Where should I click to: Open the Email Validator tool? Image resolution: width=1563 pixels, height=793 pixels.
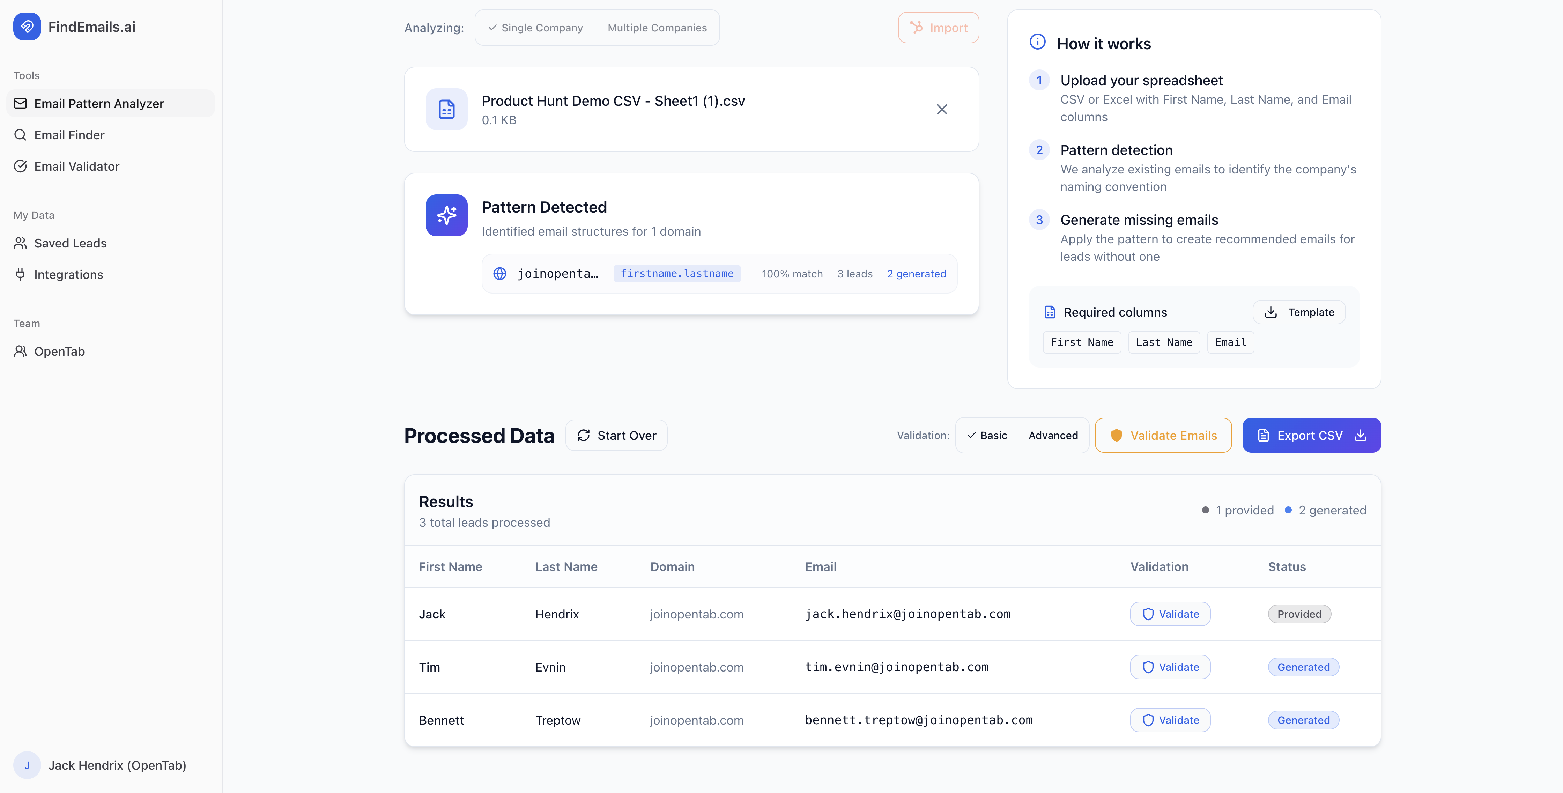pyautogui.click(x=77, y=166)
